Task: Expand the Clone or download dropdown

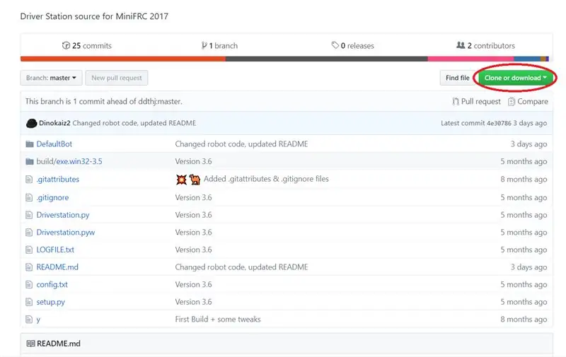Action: [515, 78]
